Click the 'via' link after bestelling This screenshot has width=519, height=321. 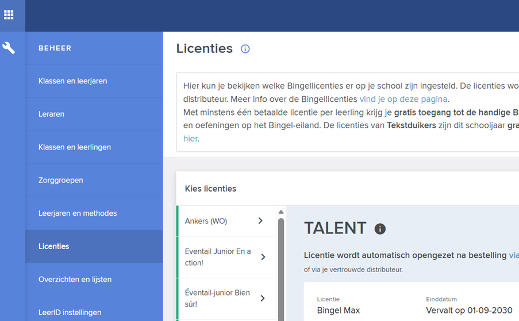(513, 255)
